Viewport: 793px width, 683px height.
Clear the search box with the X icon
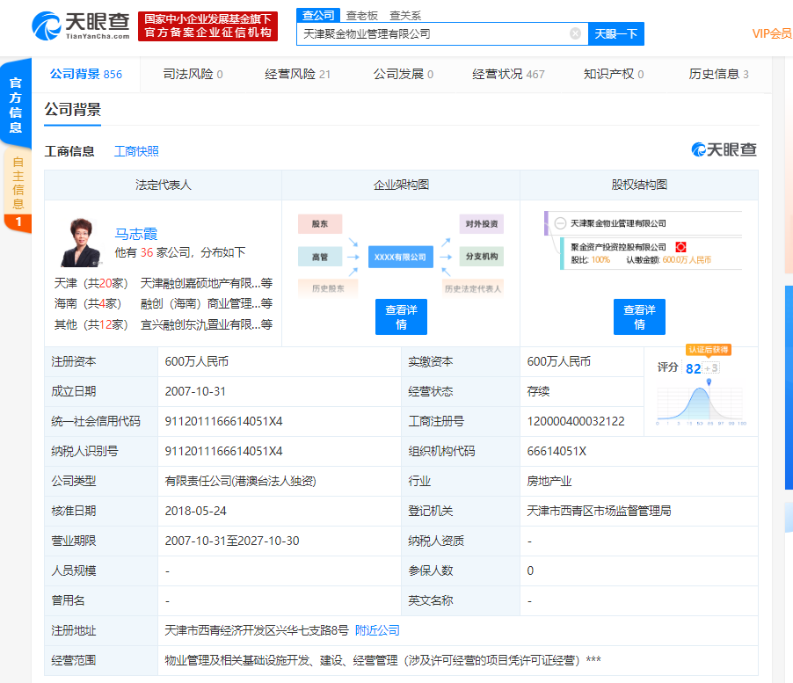pyautogui.click(x=575, y=34)
